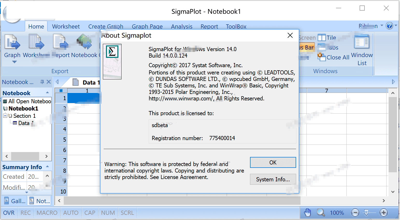This screenshot has height=220, width=400.
Task: Open the dropdown arrow beside Help icon
Action: pos(396,25)
